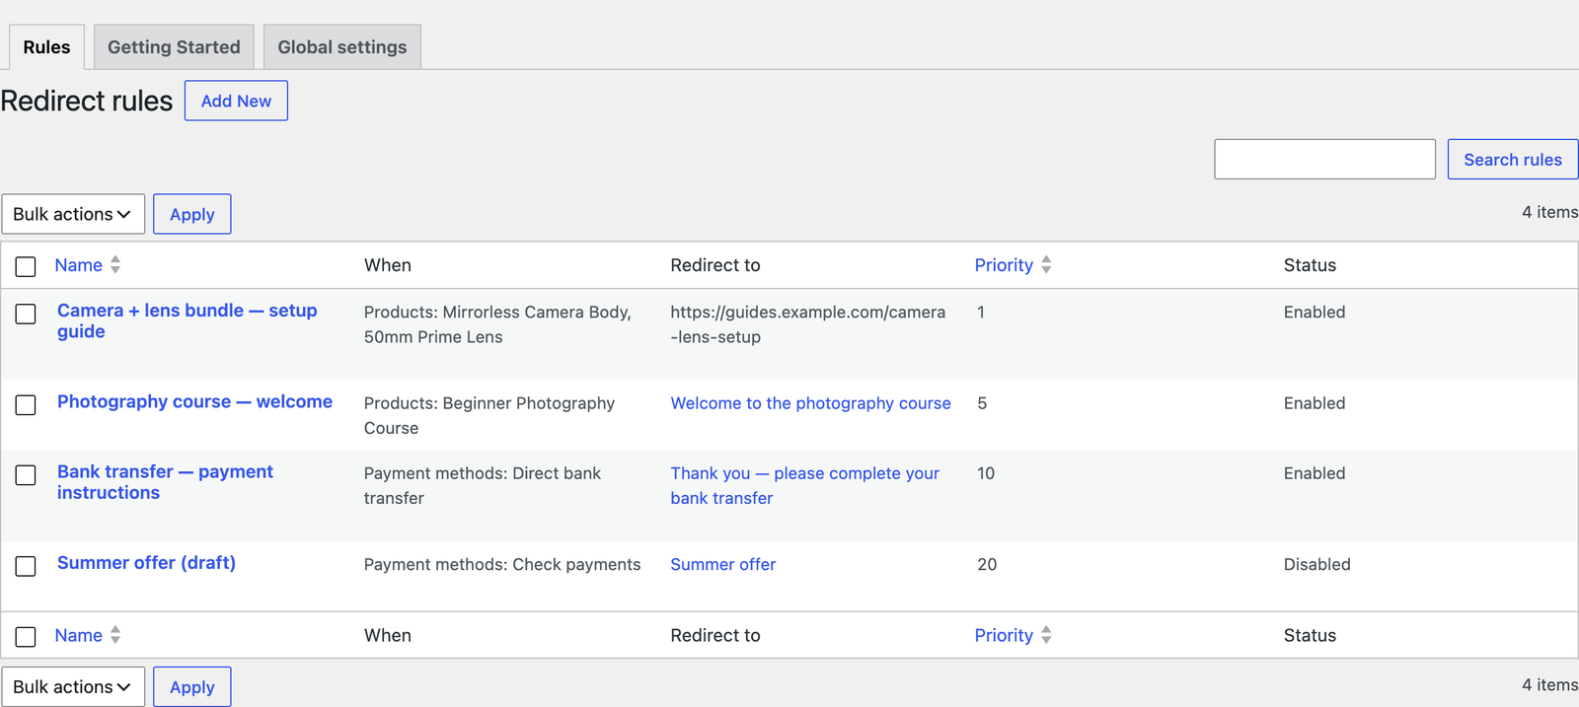1579x707 pixels.
Task: Click the top Apply button
Action: 191,214
